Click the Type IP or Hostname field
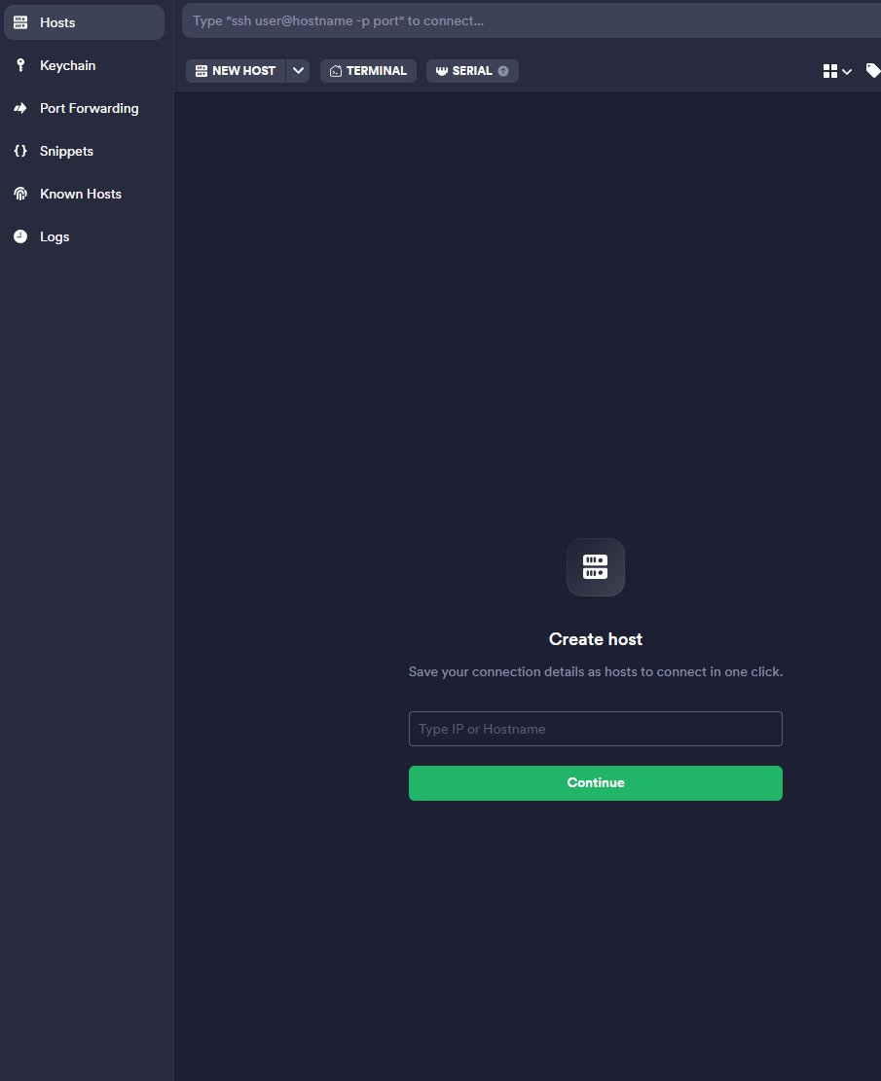The height and width of the screenshot is (1081, 881). point(596,729)
